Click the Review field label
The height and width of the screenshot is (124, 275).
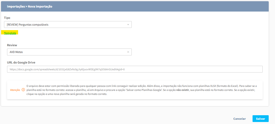pos(12,45)
